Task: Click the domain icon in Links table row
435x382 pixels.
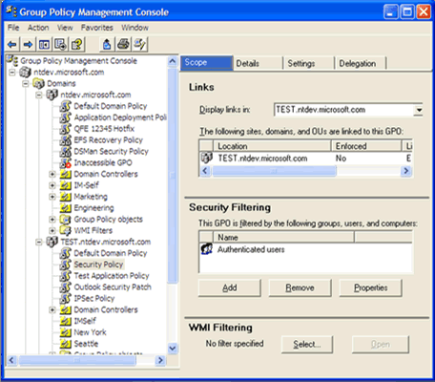Action: [206, 158]
